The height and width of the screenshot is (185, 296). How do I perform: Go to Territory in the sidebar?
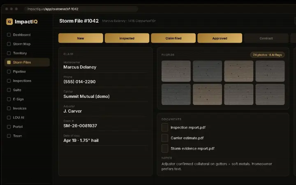[27, 53]
